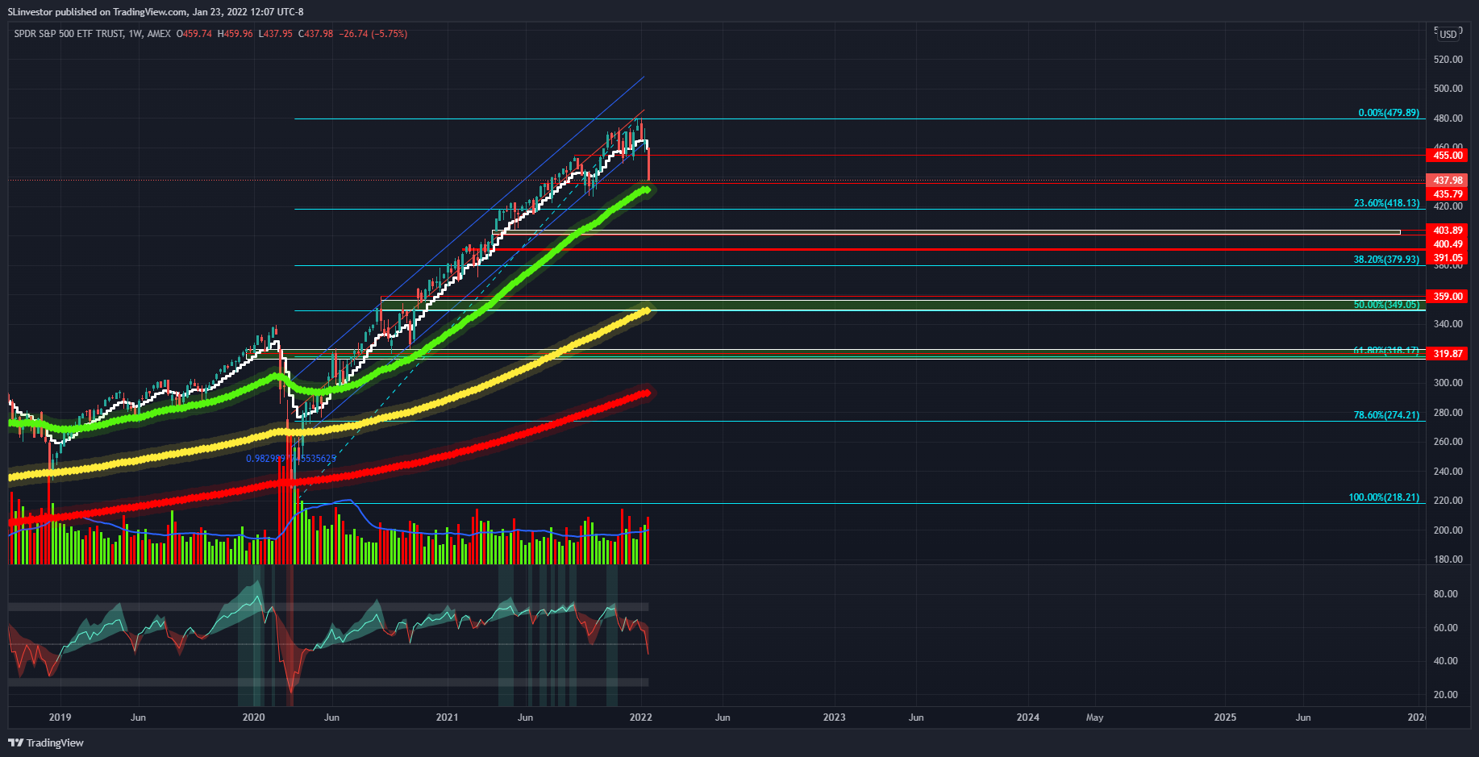Select the 23.60%(418.13) Fibonacci label
Image resolution: width=1479 pixels, height=757 pixels.
click(1386, 203)
